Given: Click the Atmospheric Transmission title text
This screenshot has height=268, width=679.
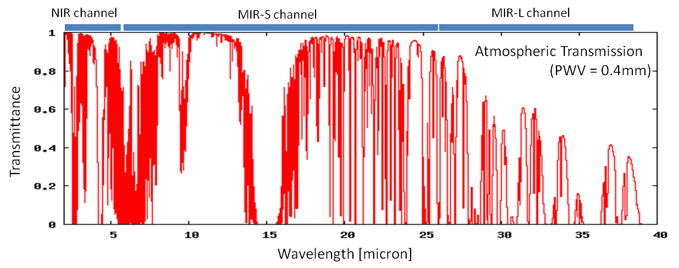Looking at the screenshot, I should pyautogui.click(x=558, y=52).
